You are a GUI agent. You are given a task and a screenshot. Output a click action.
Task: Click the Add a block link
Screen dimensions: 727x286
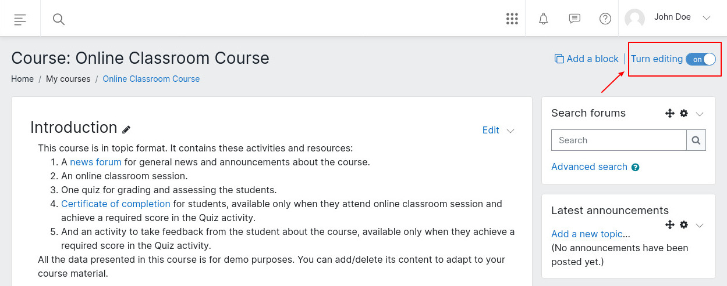587,59
